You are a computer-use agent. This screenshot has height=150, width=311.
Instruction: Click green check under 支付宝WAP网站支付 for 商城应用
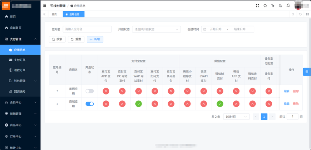138,103
